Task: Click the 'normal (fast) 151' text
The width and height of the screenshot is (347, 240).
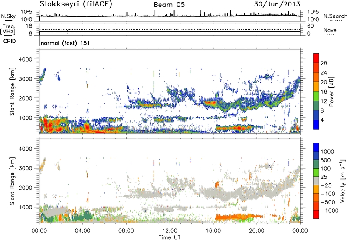Action: 65,43
